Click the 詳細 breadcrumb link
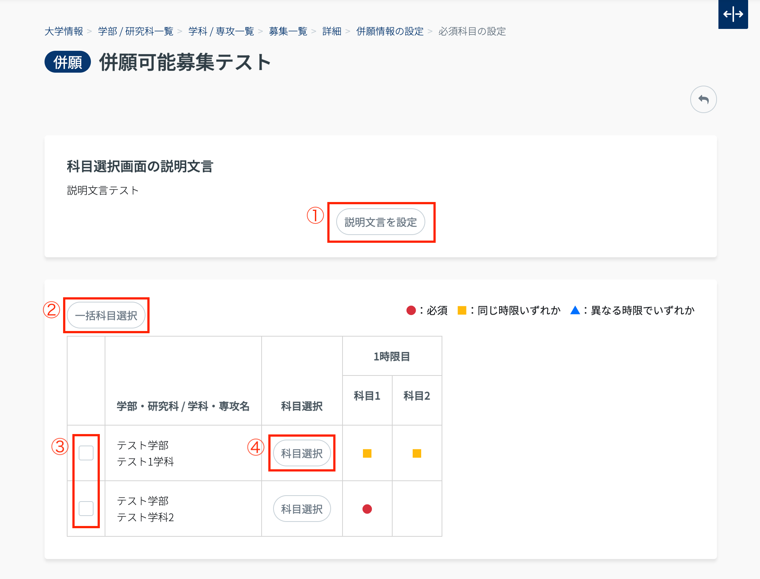This screenshot has height=579, width=760. [x=332, y=32]
